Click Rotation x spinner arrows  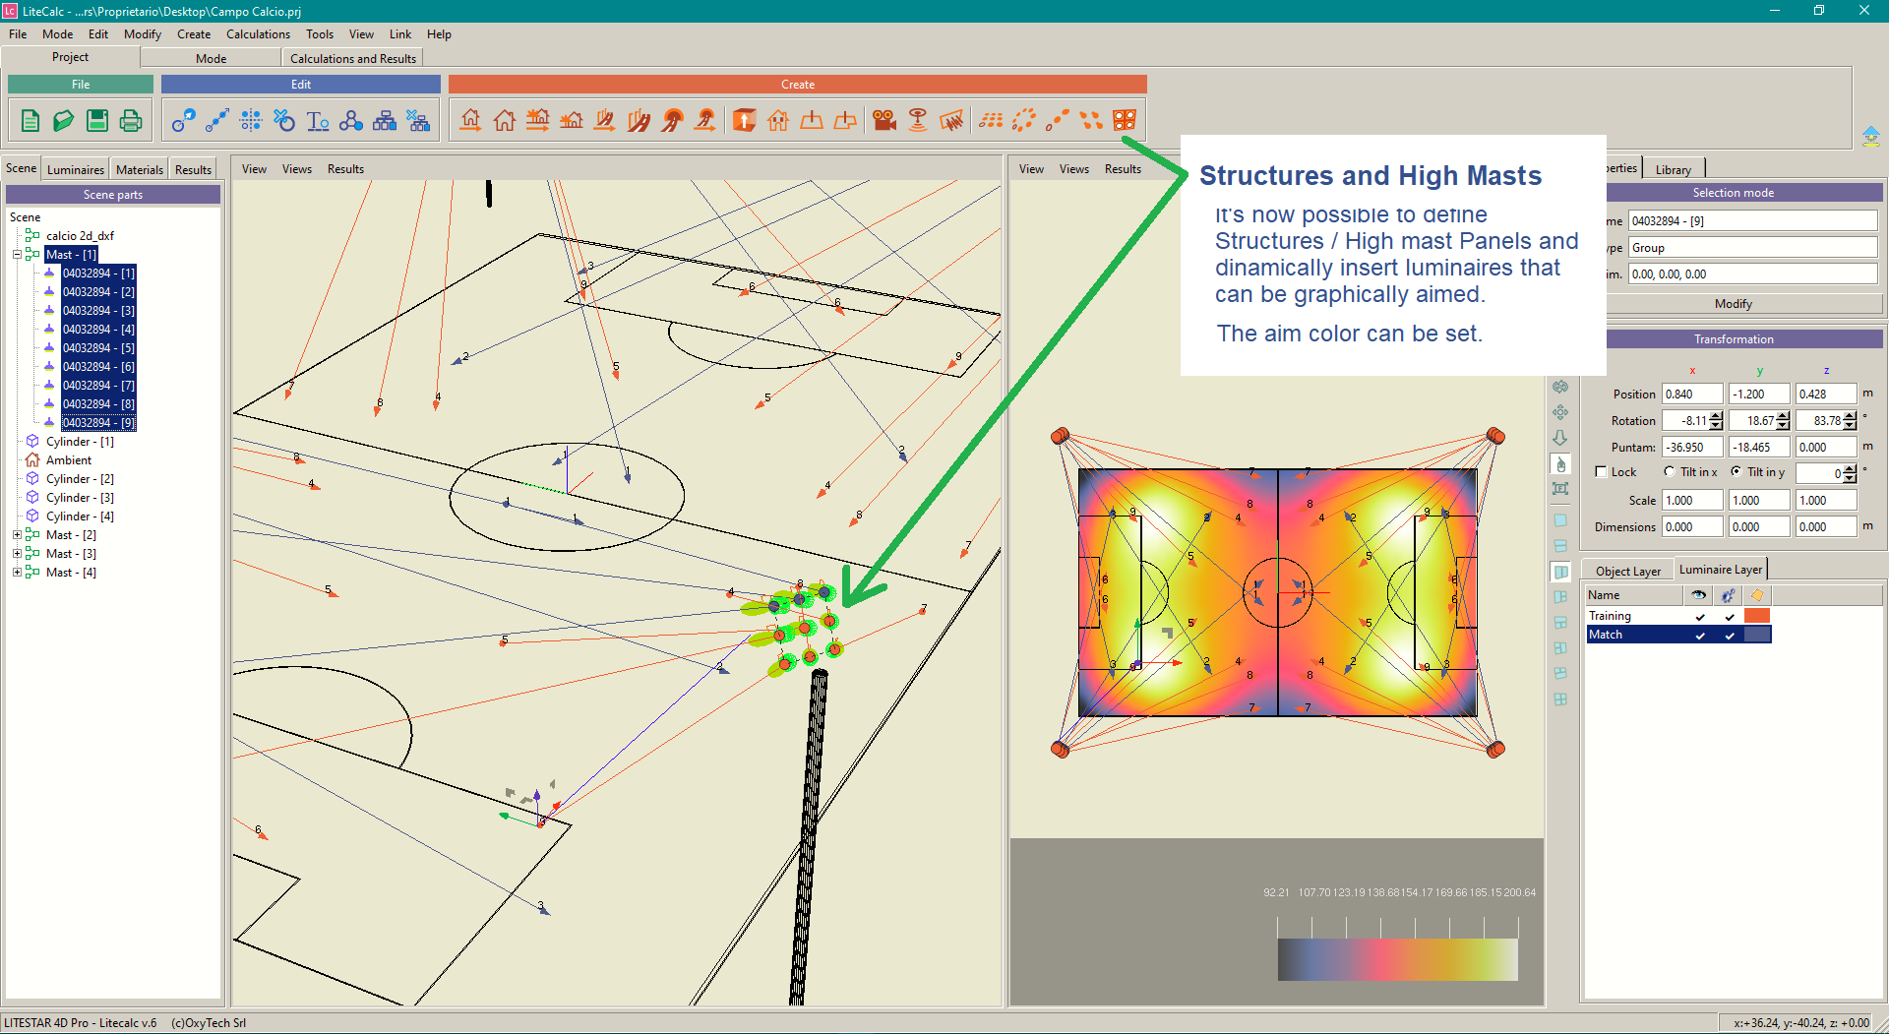point(1717,421)
